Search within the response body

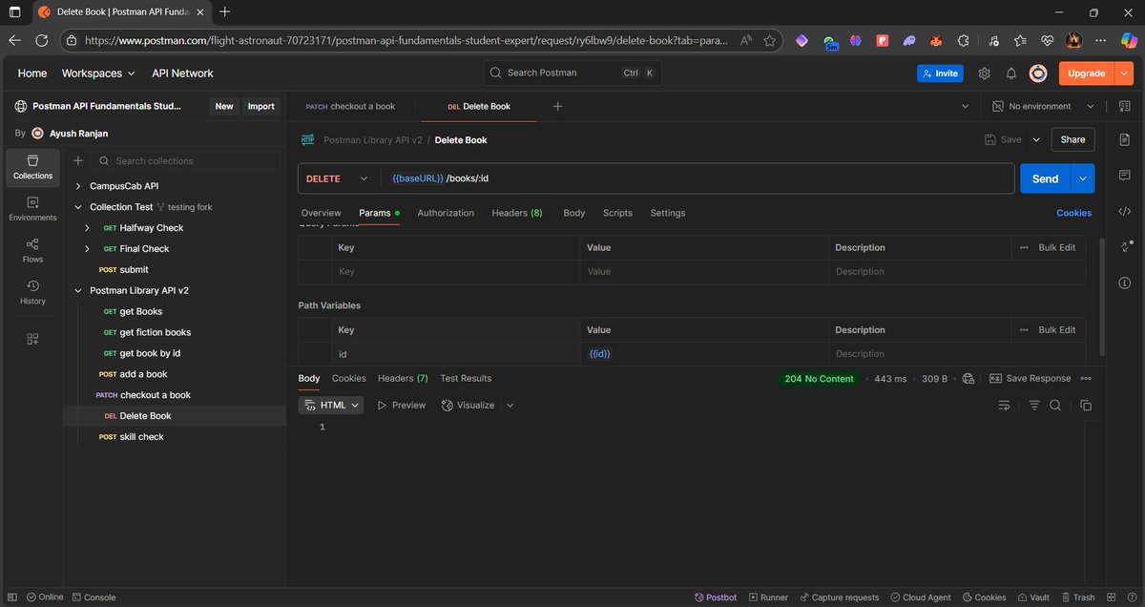point(1055,406)
